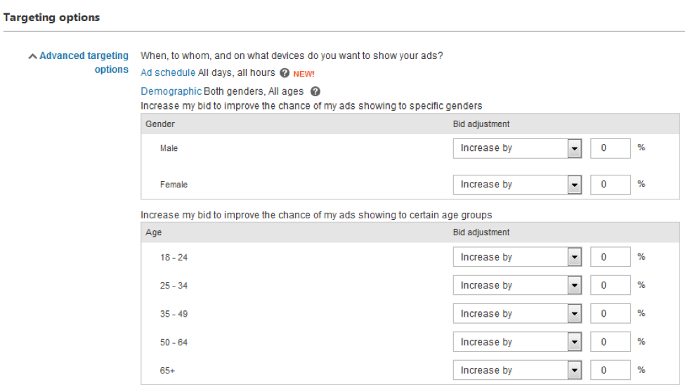Open the Demographic link
685x389 pixels.
(x=171, y=91)
